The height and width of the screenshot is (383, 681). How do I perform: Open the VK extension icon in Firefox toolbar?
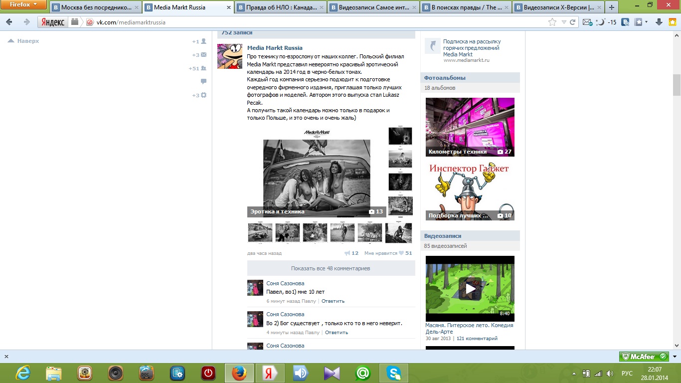[625, 22]
